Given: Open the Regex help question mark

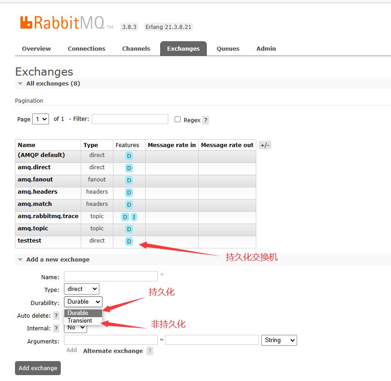Looking at the screenshot, I should tap(206, 120).
